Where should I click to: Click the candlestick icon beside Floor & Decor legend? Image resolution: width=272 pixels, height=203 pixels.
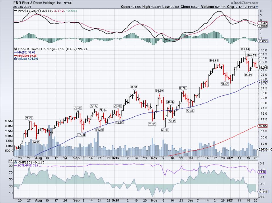click(x=15, y=49)
